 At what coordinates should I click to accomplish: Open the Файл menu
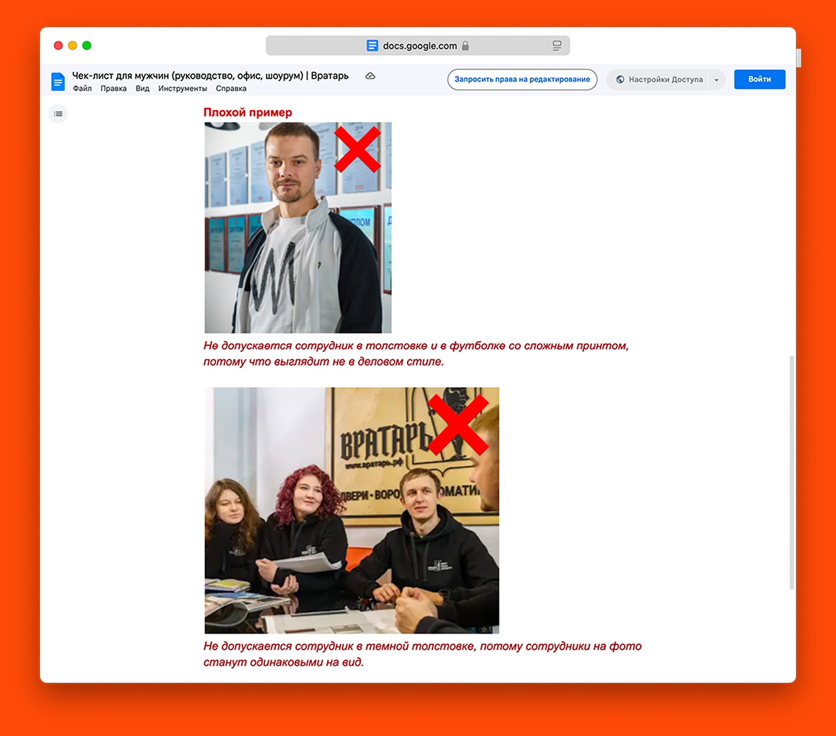82,89
